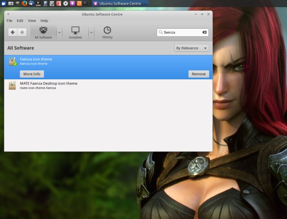The image size is (287, 219).
Task: Open the View menu
Action: (x=32, y=21)
